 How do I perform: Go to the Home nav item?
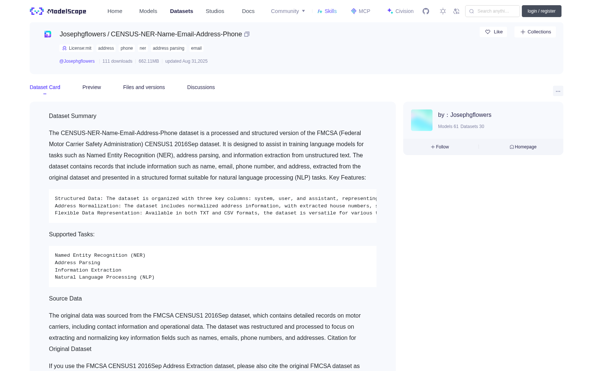tap(115, 11)
